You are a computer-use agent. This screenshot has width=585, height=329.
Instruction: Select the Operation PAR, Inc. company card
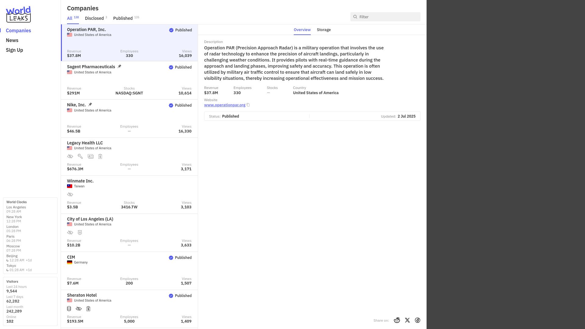click(x=129, y=43)
